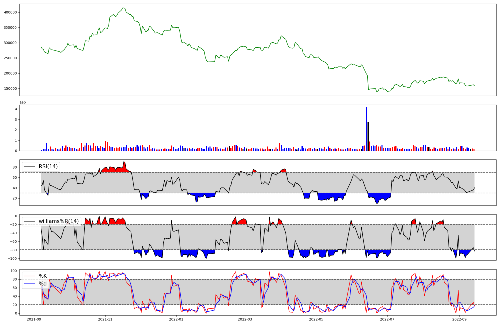Click the 2021-09 x-axis date label
This screenshot has width=500, height=325.
(x=34, y=319)
